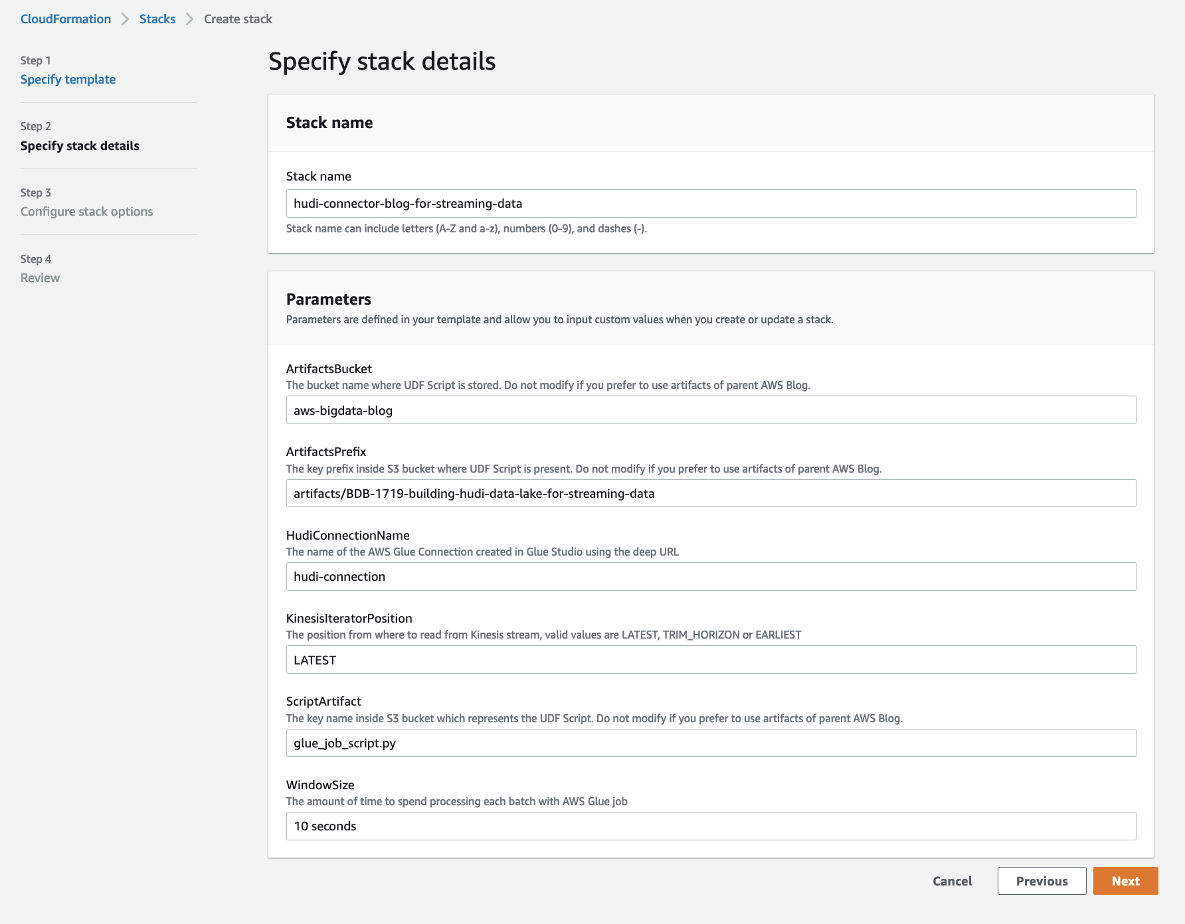The image size is (1185, 924).
Task: Jump to Configure stack options step
Action: point(86,212)
